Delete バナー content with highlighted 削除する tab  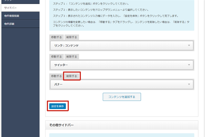72,76
